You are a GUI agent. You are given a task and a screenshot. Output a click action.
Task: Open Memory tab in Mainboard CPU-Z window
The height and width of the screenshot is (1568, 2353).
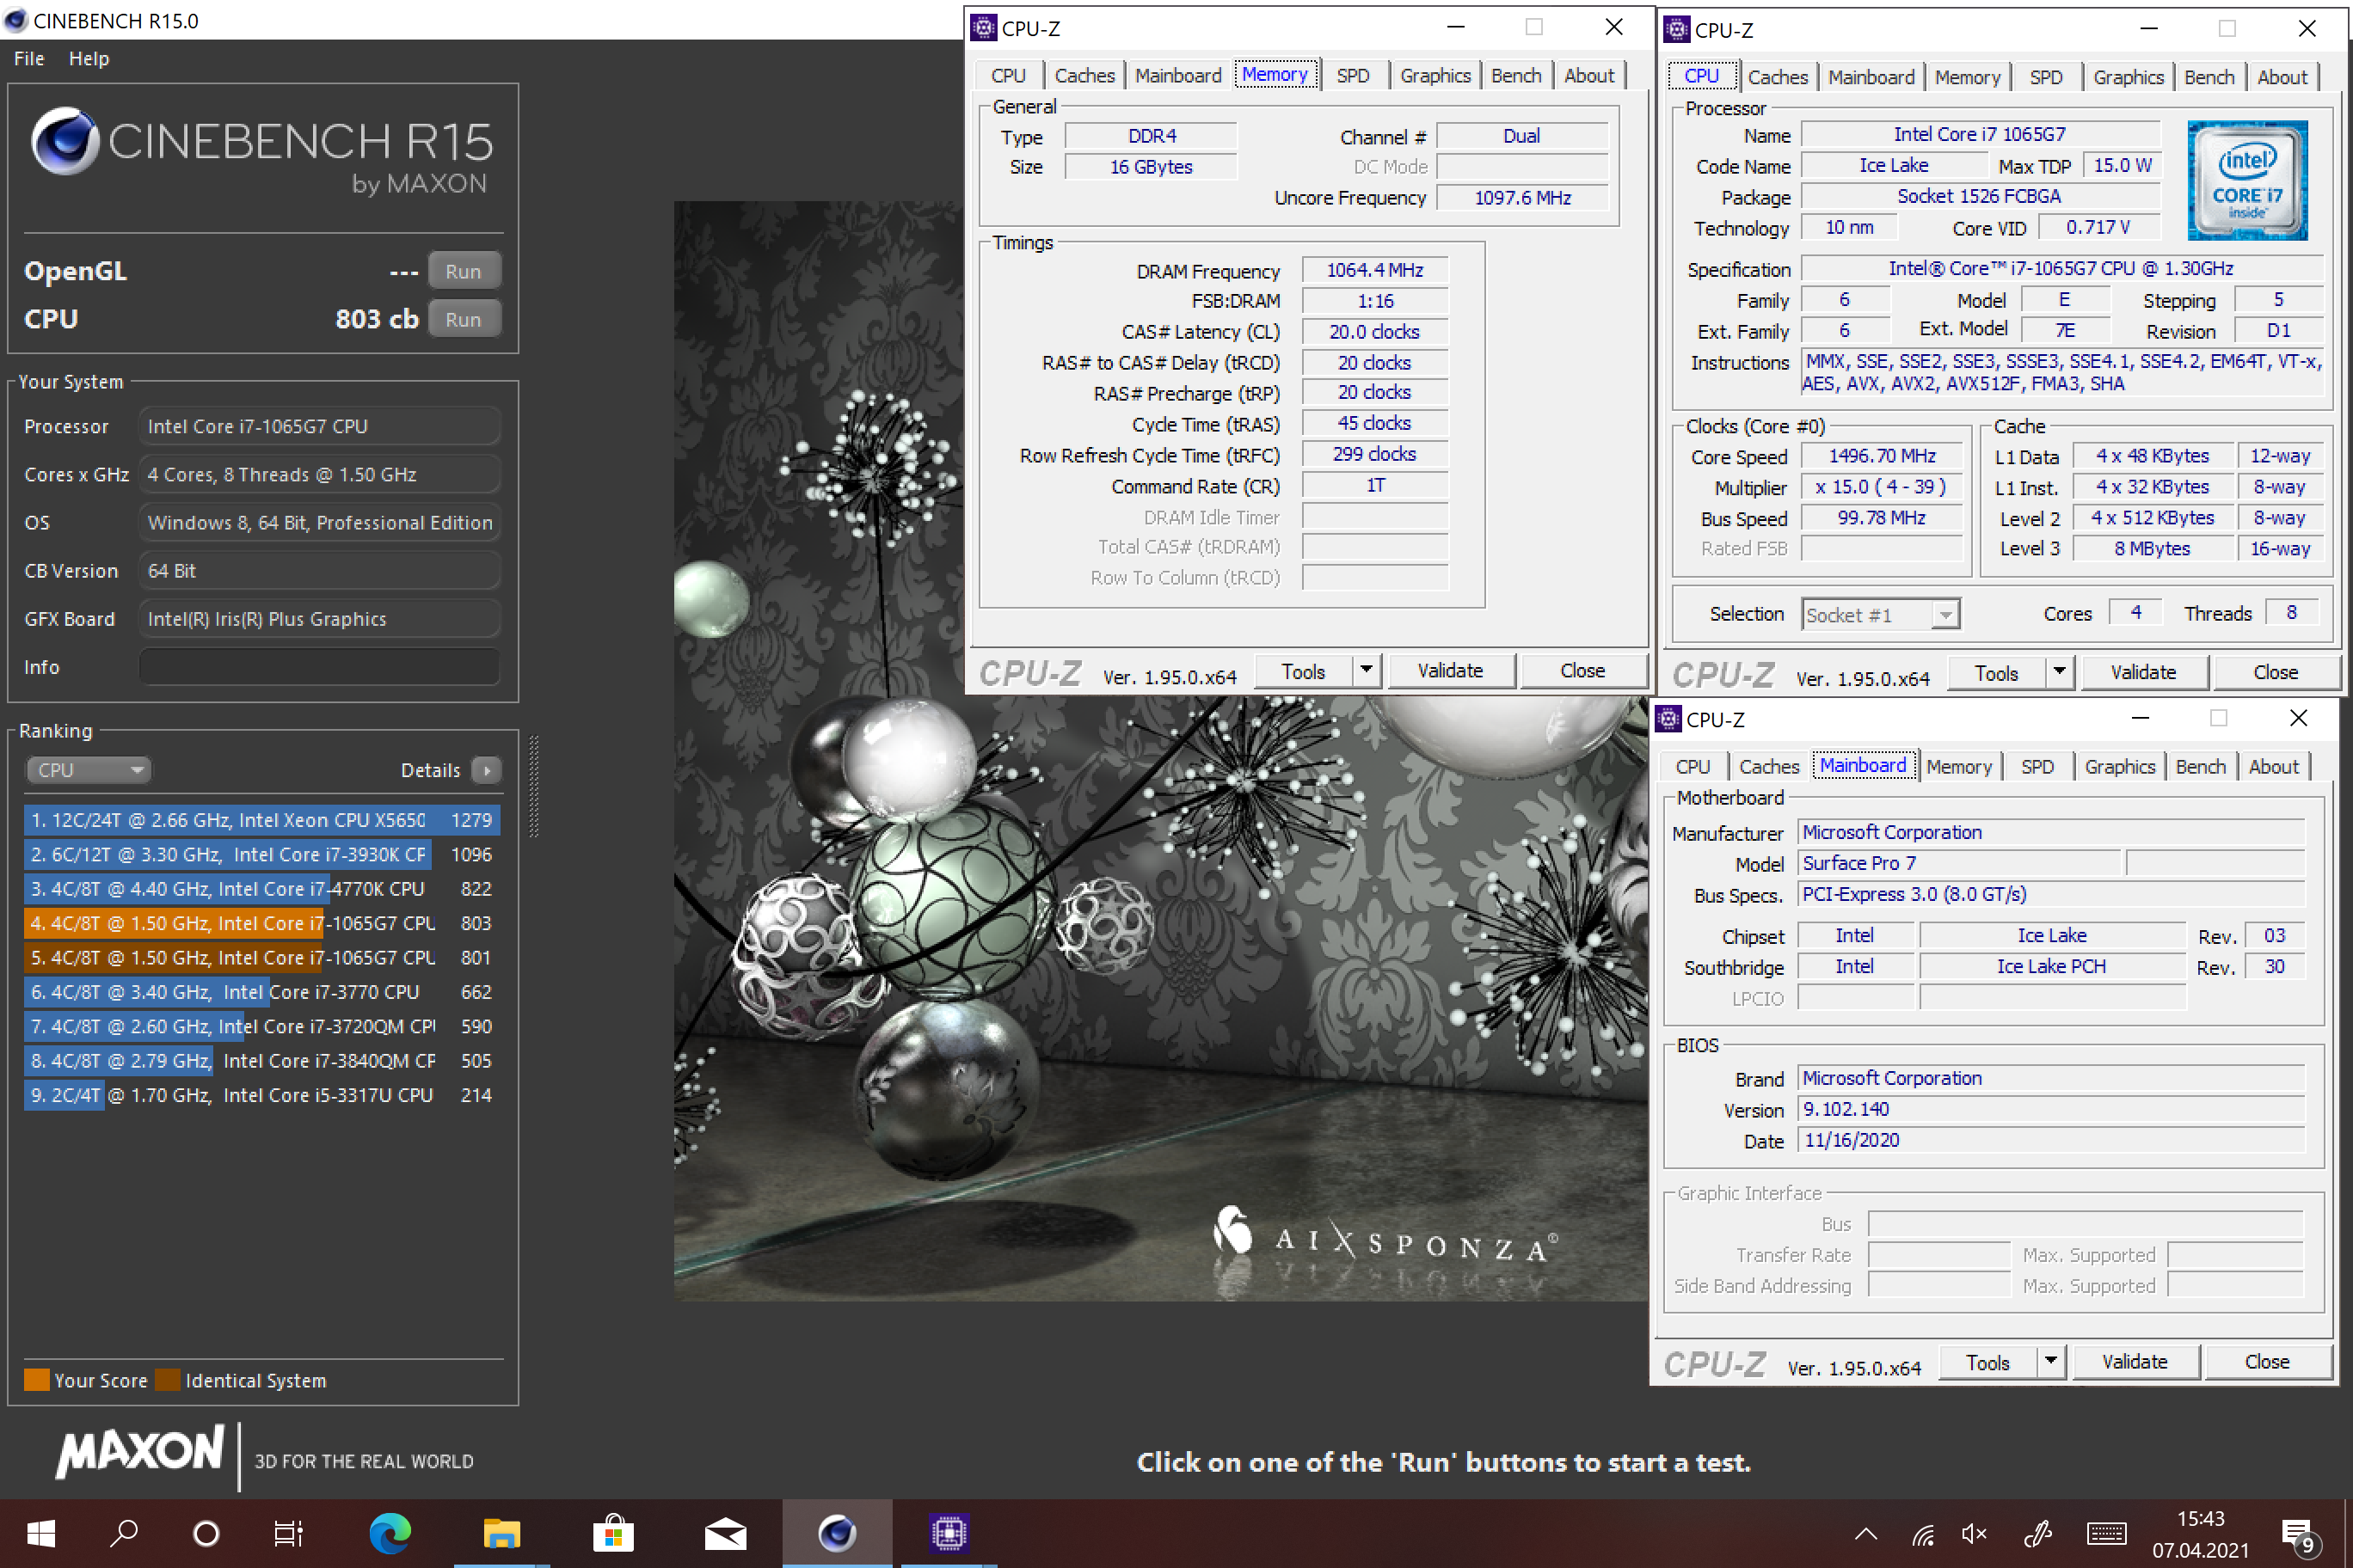1959,767
